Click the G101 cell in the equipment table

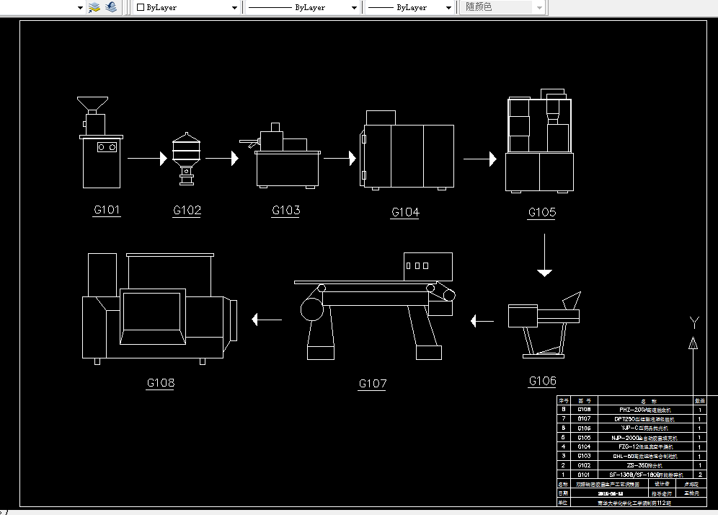[x=584, y=475]
